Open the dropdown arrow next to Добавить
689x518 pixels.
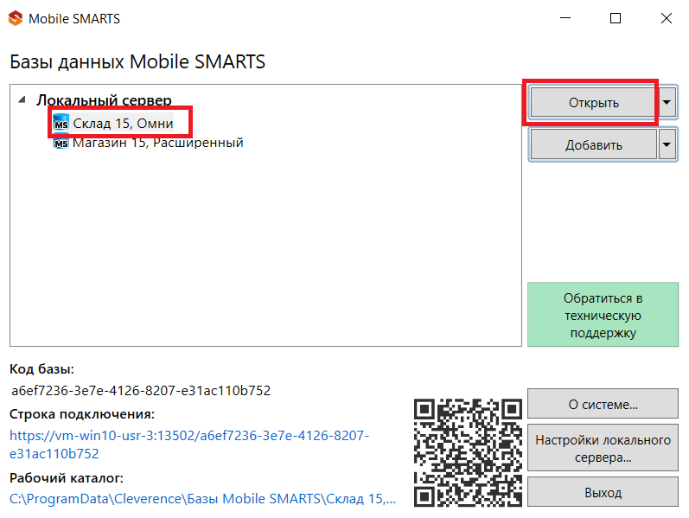pos(667,144)
